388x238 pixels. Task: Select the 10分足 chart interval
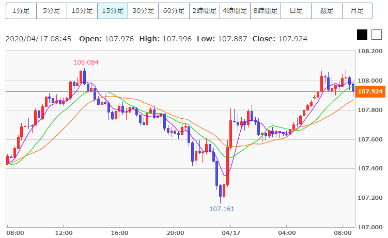click(x=82, y=11)
